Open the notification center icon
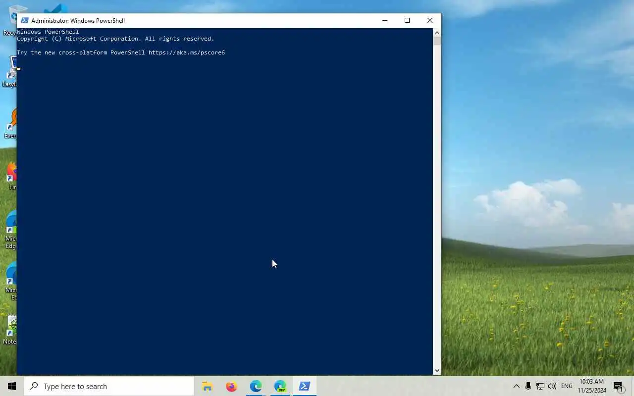 tap(618, 386)
